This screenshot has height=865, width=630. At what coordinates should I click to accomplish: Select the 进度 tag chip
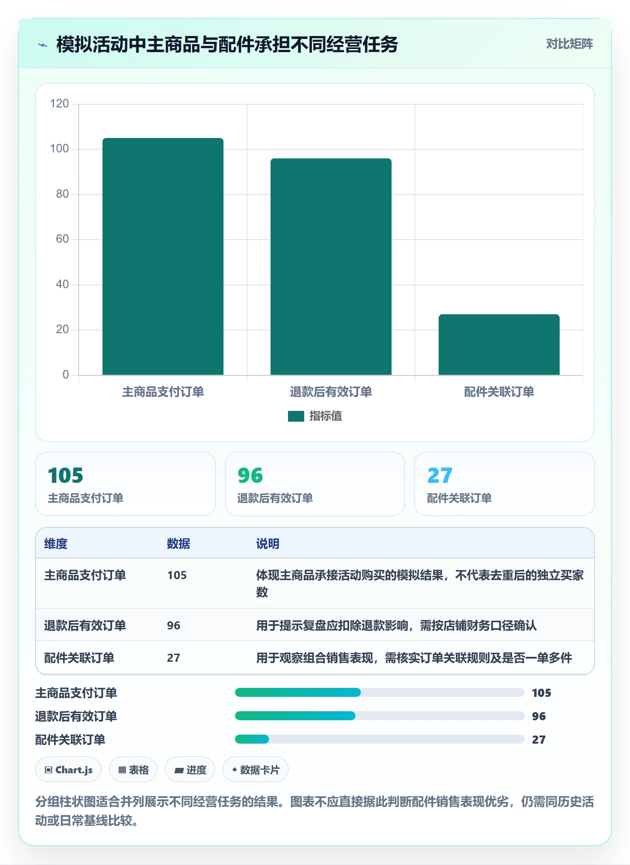pyautogui.click(x=190, y=770)
